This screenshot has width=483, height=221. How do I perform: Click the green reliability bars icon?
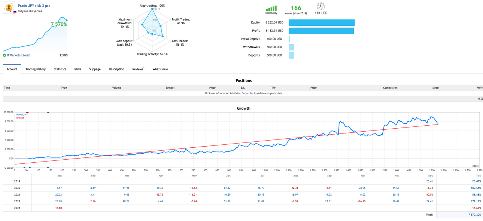point(271,8)
